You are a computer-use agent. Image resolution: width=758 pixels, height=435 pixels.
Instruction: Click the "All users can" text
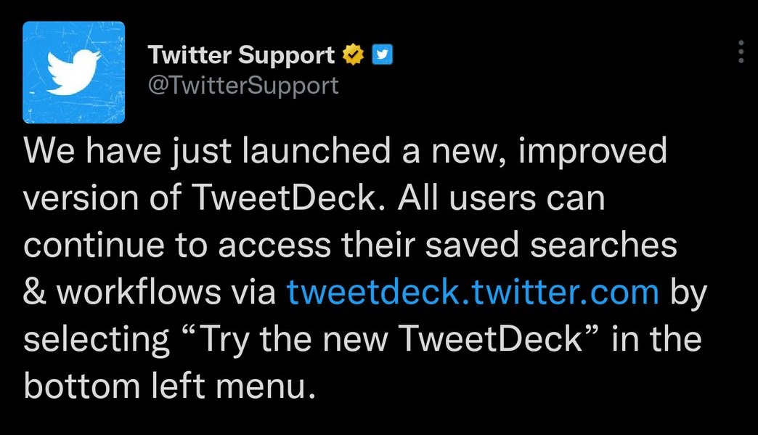(501, 198)
